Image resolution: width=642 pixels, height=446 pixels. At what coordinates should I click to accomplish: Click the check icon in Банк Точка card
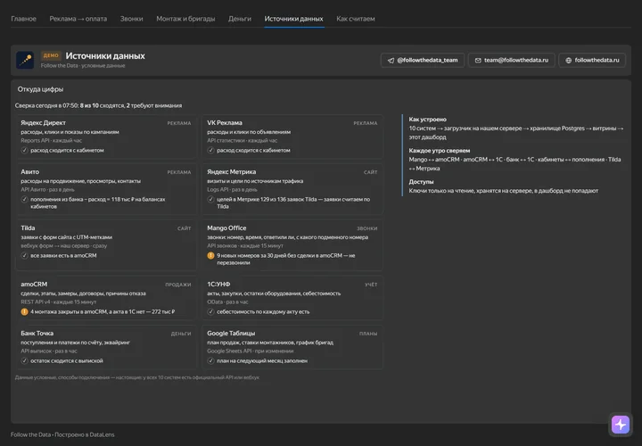pos(25,360)
